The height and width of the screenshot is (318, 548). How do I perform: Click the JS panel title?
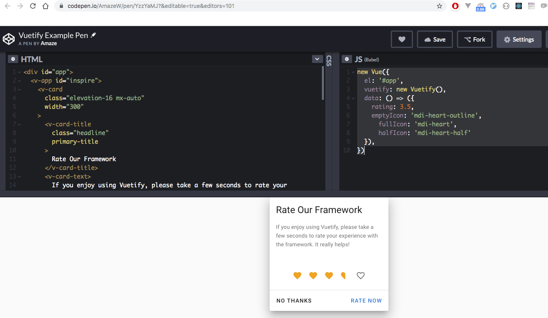[x=358, y=59]
